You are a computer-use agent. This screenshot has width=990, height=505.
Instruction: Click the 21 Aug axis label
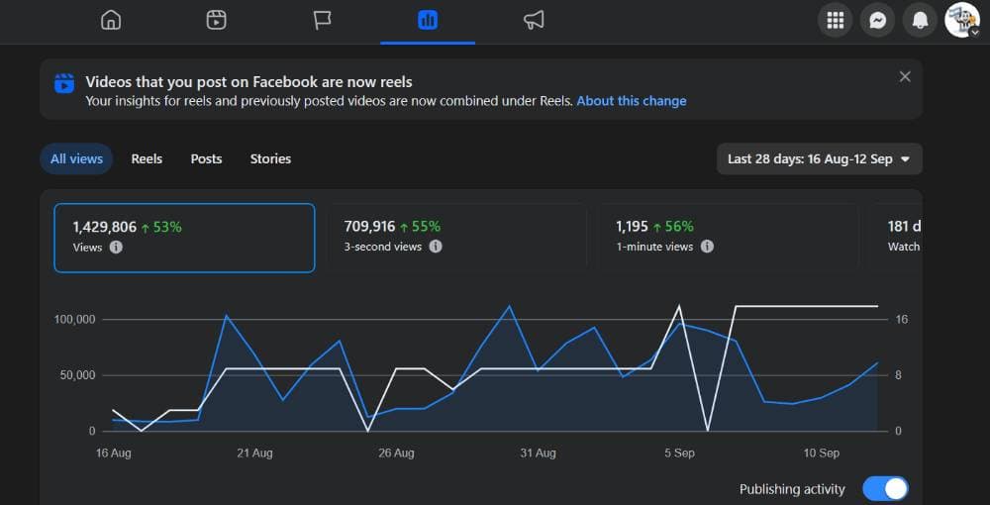click(254, 454)
